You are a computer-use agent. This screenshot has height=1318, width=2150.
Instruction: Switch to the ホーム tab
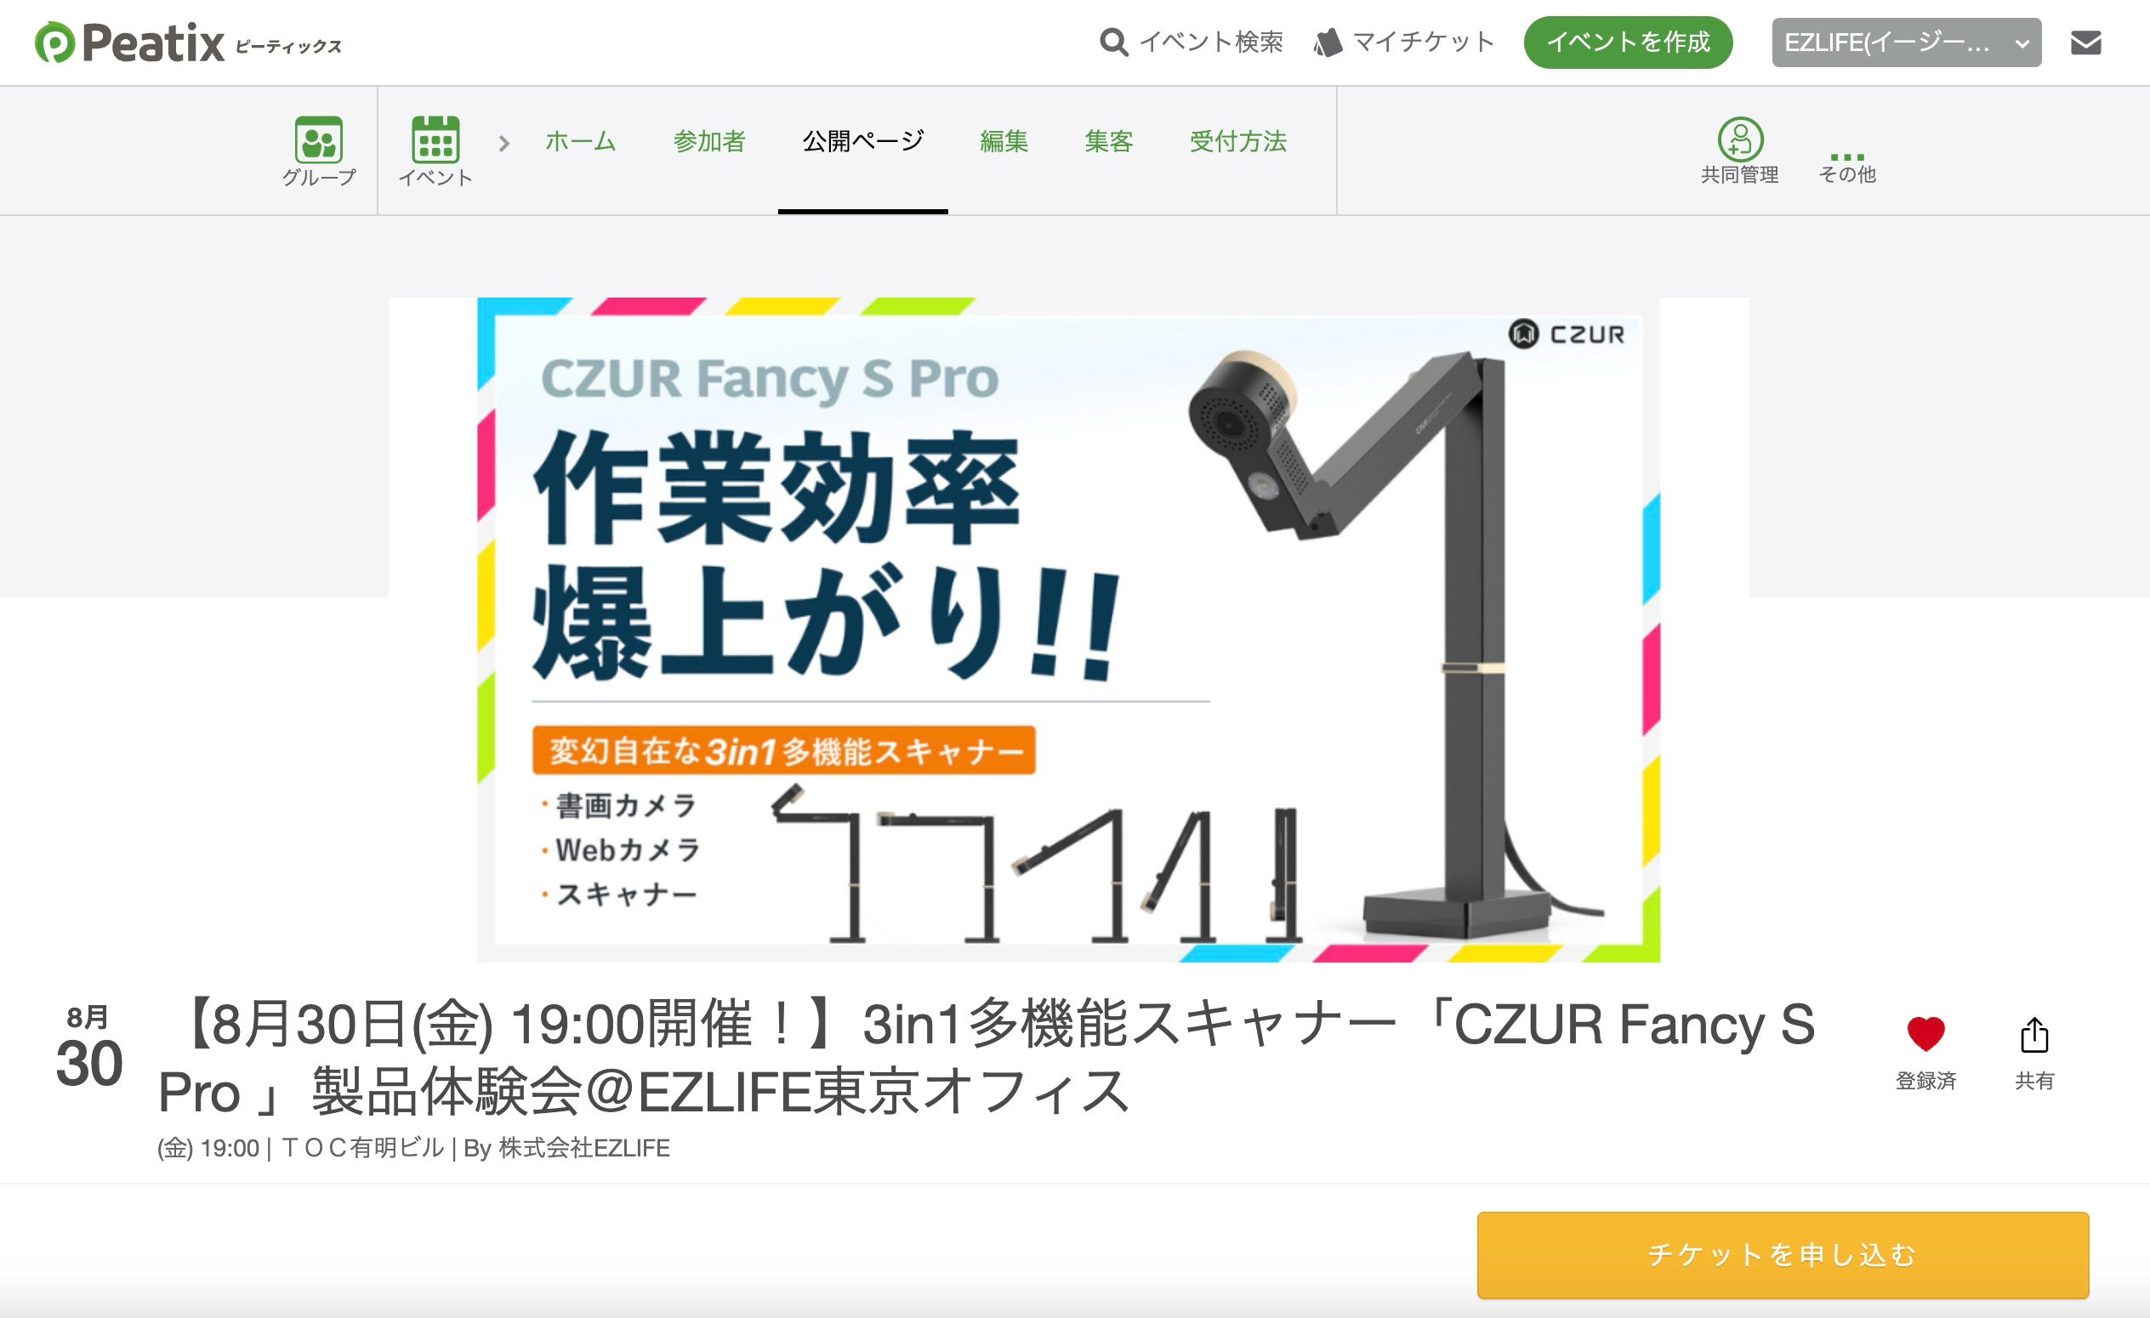(580, 141)
